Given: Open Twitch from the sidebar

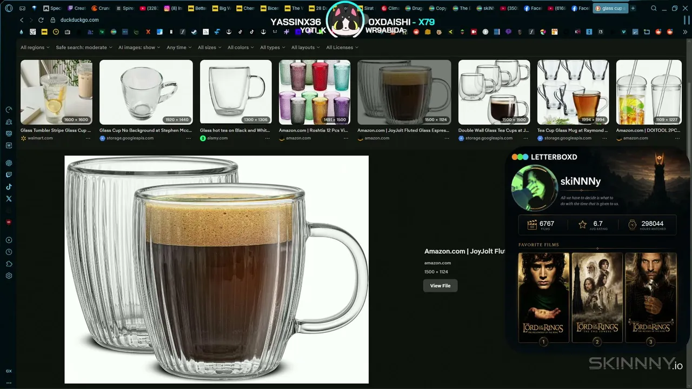Looking at the screenshot, I should click(x=9, y=175).
